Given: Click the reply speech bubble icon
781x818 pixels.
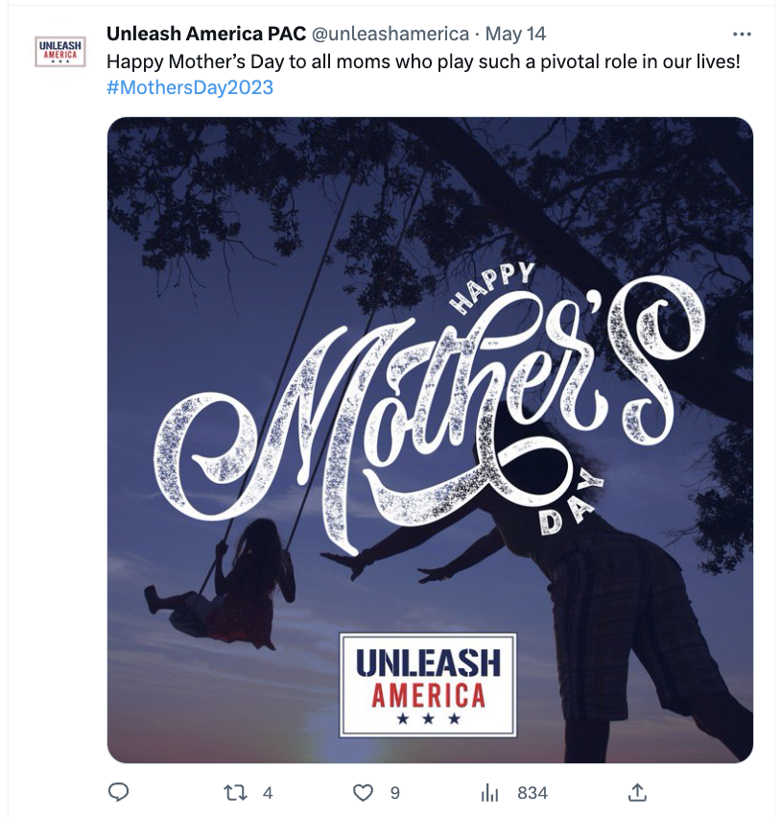Looking at the screenshot, I should click(118, 792).
